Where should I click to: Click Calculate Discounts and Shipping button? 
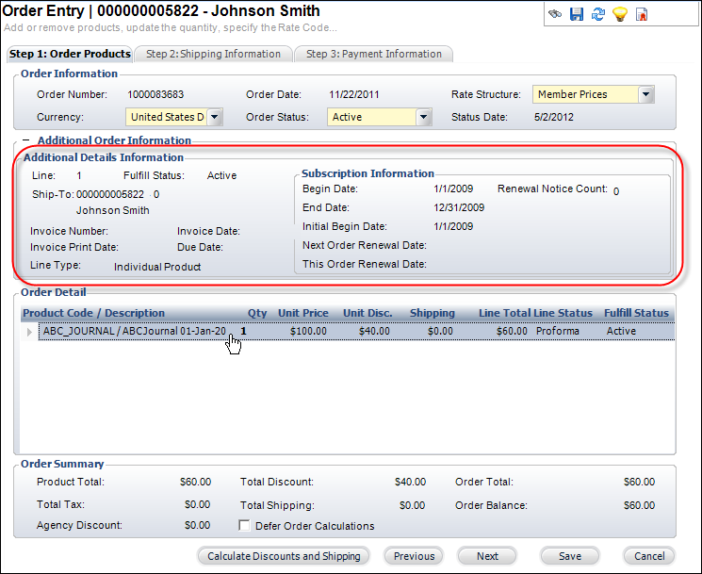click(x=284, y=556)
